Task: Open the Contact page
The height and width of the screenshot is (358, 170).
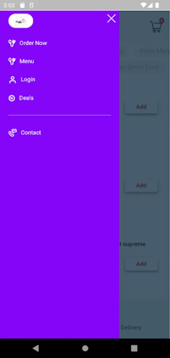Action: click(x=31, y=132)
